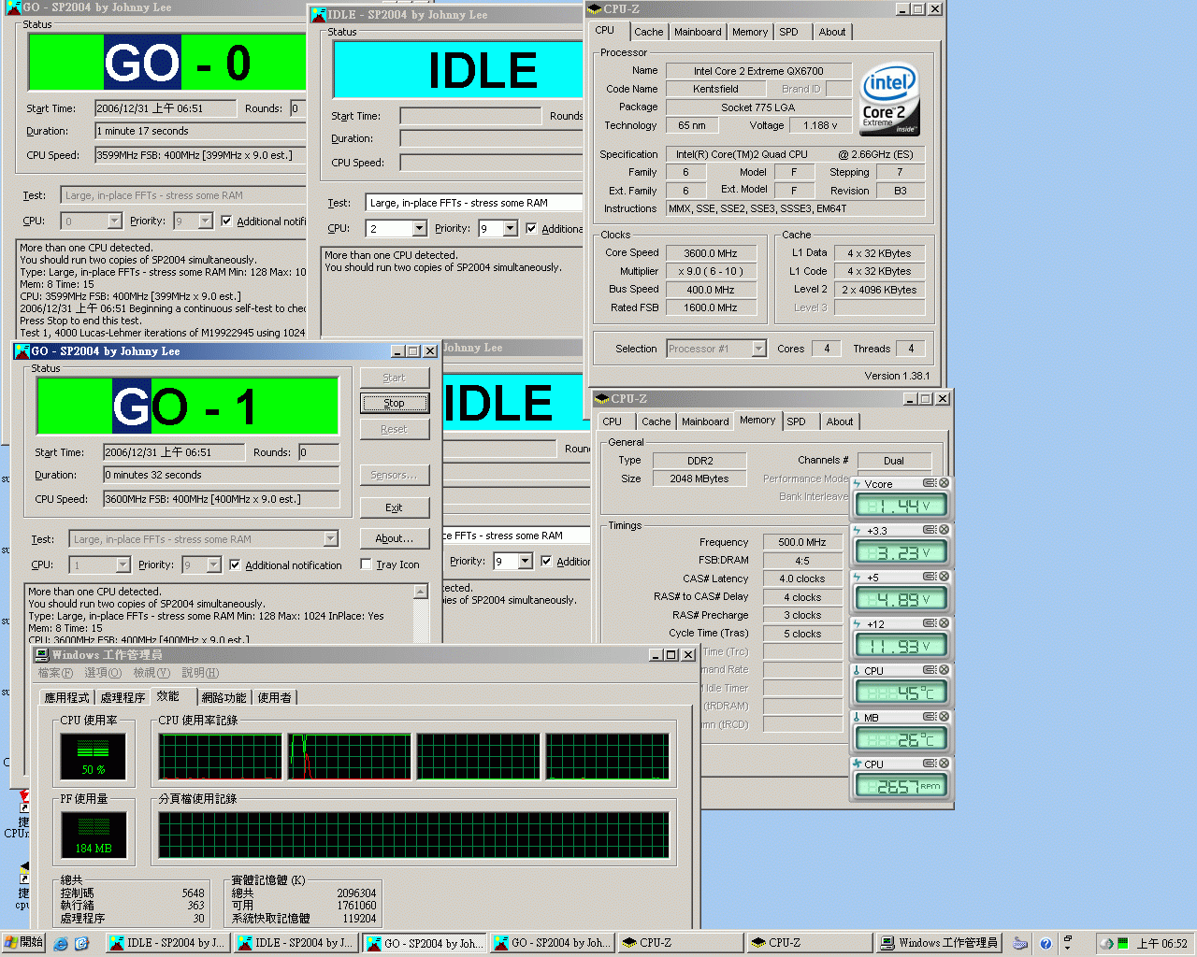Open settings icon on +5 voltage gadget
The height and width of the screenshot is (957, 1197).
coord(930,577)
